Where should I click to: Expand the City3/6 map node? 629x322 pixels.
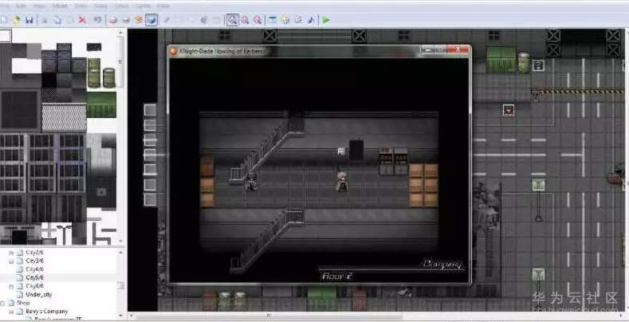pos(11,261)
